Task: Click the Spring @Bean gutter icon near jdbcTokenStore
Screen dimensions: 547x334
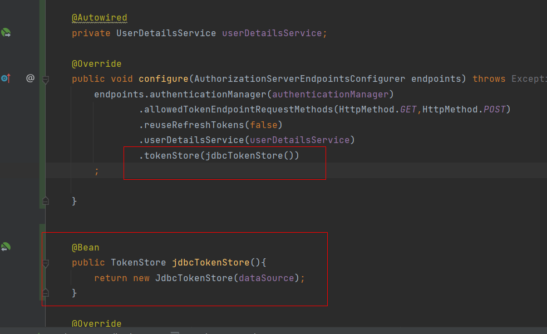Action: pos(6,247)
